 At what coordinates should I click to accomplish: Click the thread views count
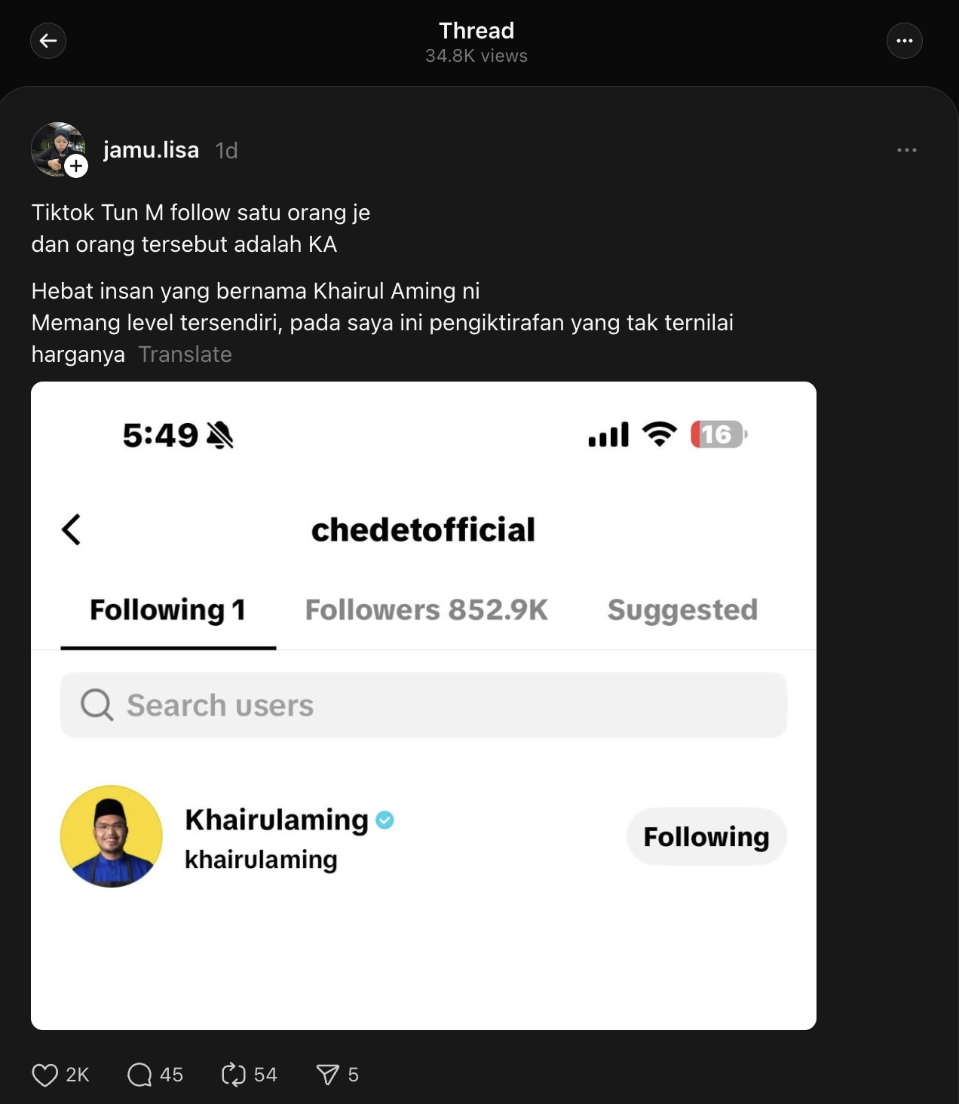476,56
